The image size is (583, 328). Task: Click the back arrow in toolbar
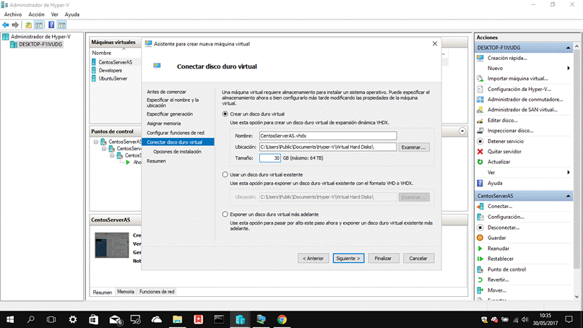pos(6,25)
